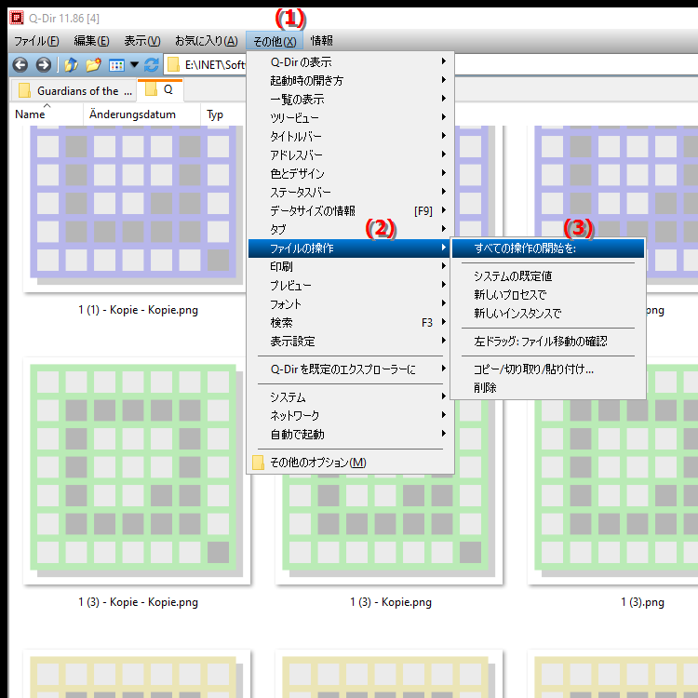698x698 pixels.
Task: Click file name 1 (3) - Kopie.png
Action: [390, 602]
